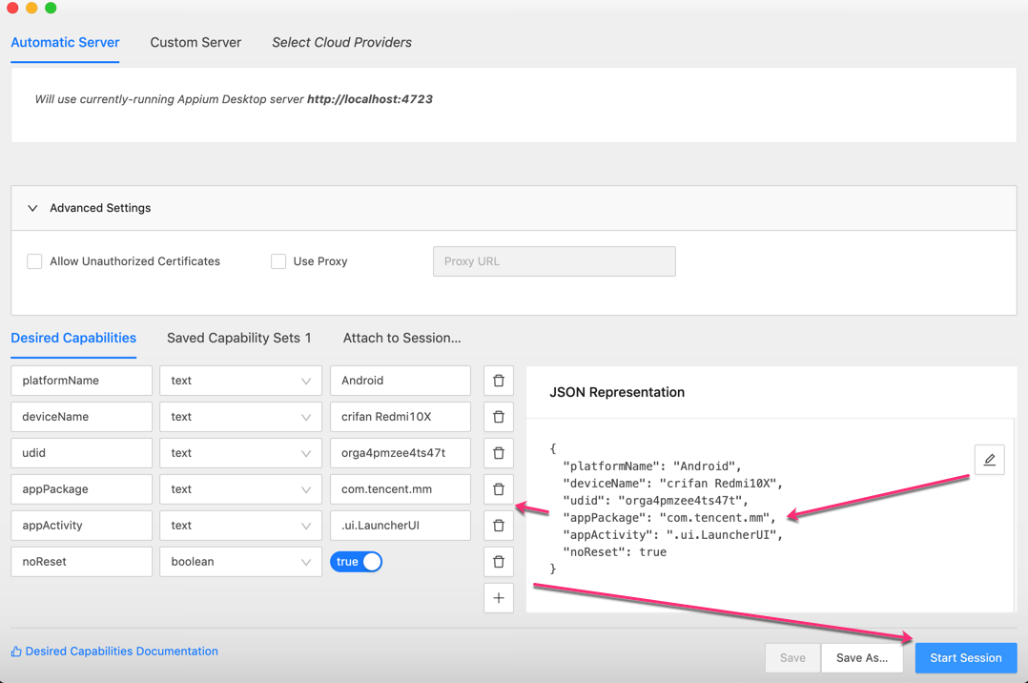The width and height of the screenshot is (1028, 683).
Task: Remove the udid capability with trash icon
Action: 499,453
